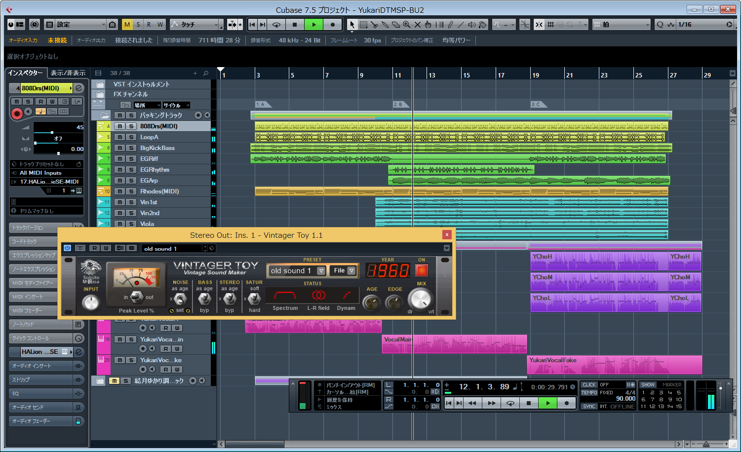Viewport: 741px width, 452px height.
Task: Open the 1/16 quantize preset dropdown
Action: pos(705,24)
